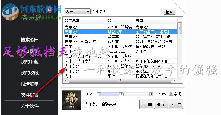Screen dimensions: 221x115
Task: Sort by the 歌曲名字 column header
Action: pyautogui.click(x=85, y=21)
